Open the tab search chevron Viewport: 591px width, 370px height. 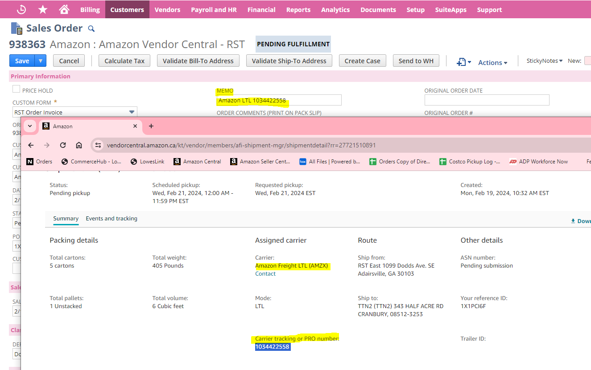click(x=29, y=126)
